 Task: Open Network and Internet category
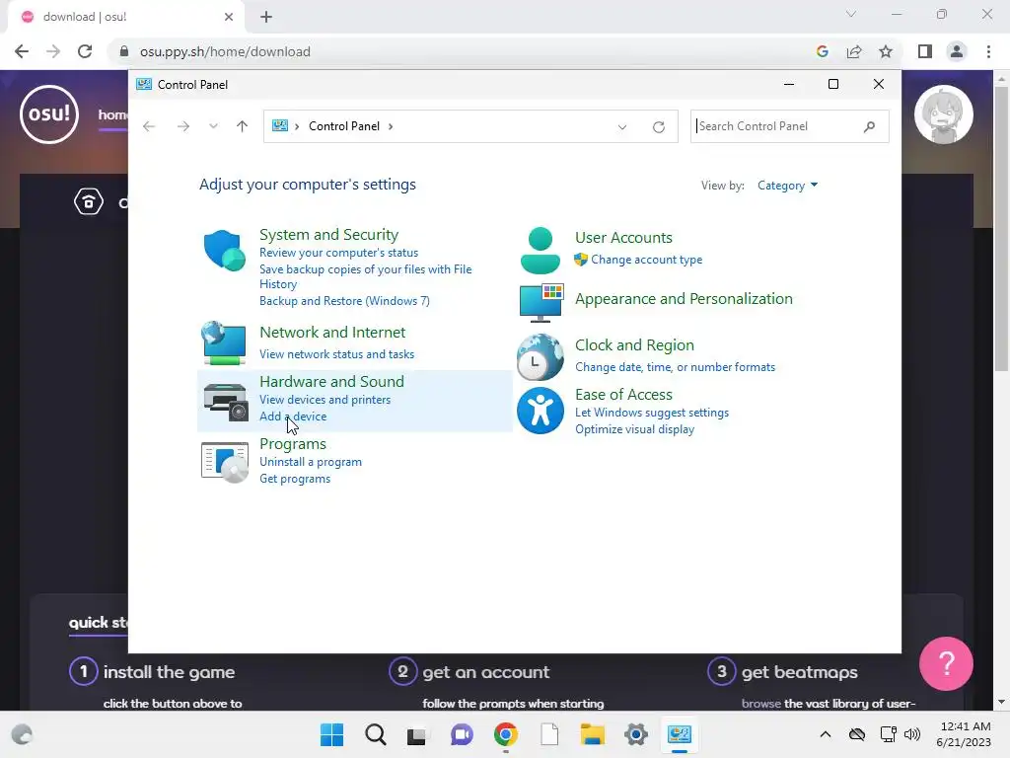coord(332,333)
